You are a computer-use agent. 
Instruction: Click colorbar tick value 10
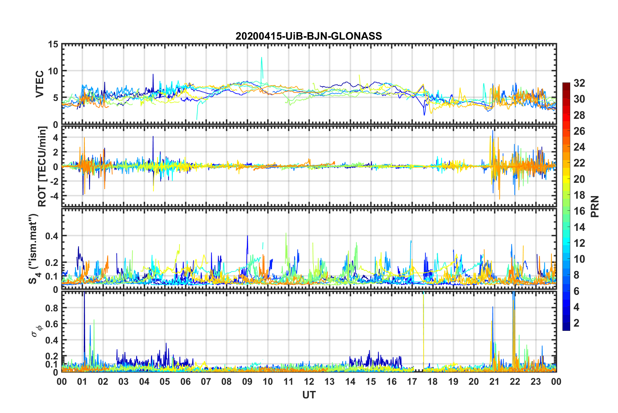click(x=579, y=259)
